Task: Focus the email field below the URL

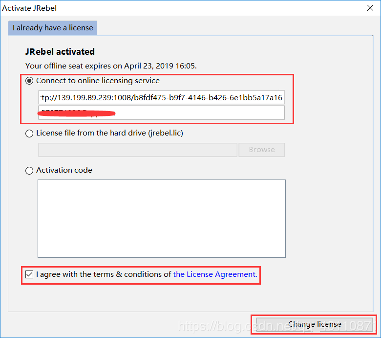Action: [162, 113]
